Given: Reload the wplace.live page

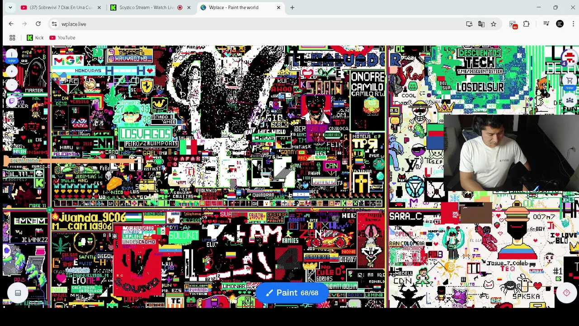Looking at the screenshot, I should 38,24.
